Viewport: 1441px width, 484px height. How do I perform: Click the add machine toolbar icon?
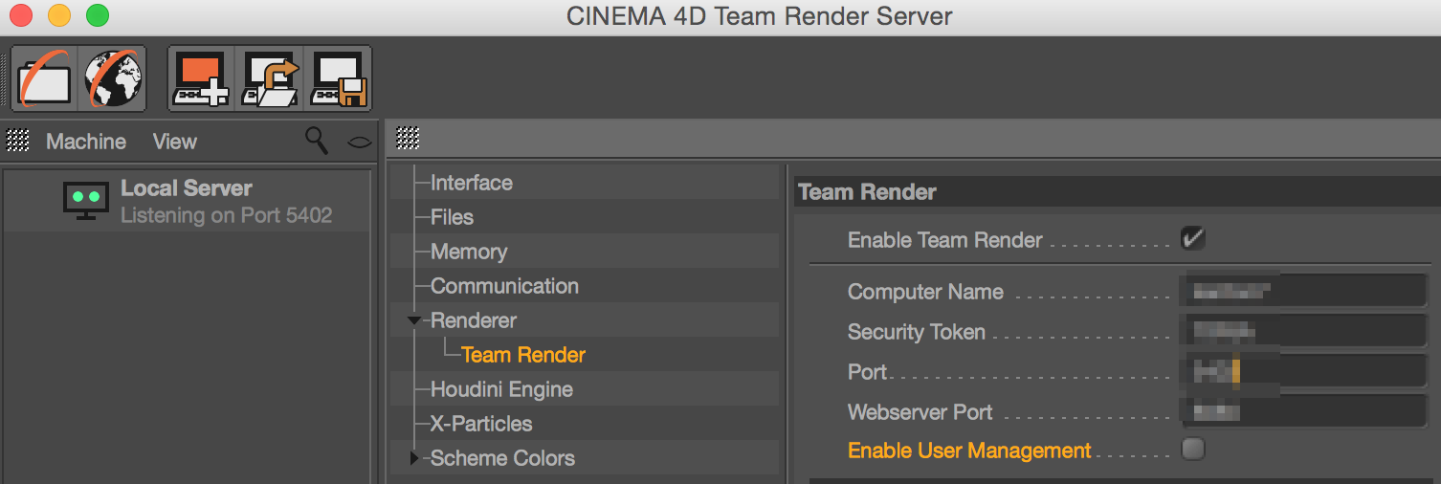201,78
